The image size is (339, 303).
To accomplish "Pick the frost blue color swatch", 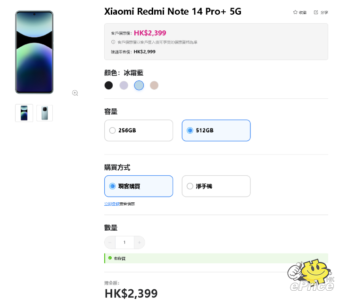I will tap(139, 86).
